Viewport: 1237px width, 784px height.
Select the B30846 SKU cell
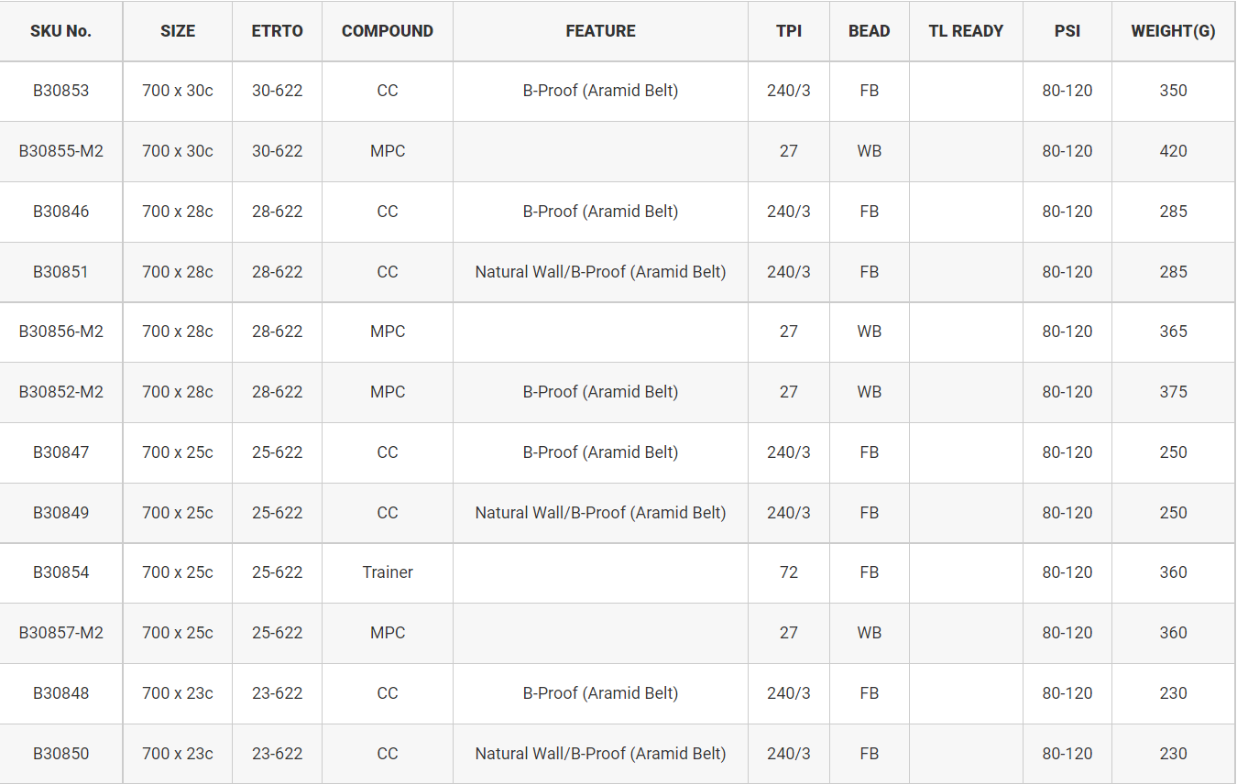coord(60,212)
